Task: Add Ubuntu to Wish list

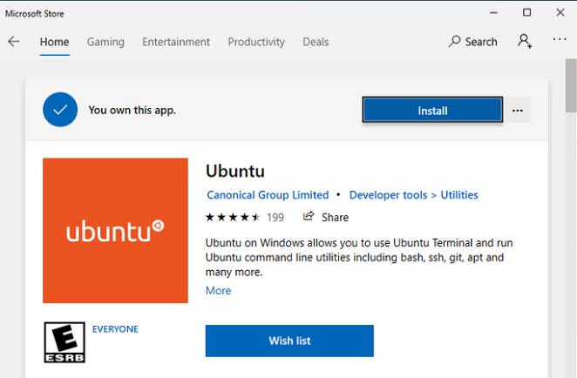Action: pos(289,341)
